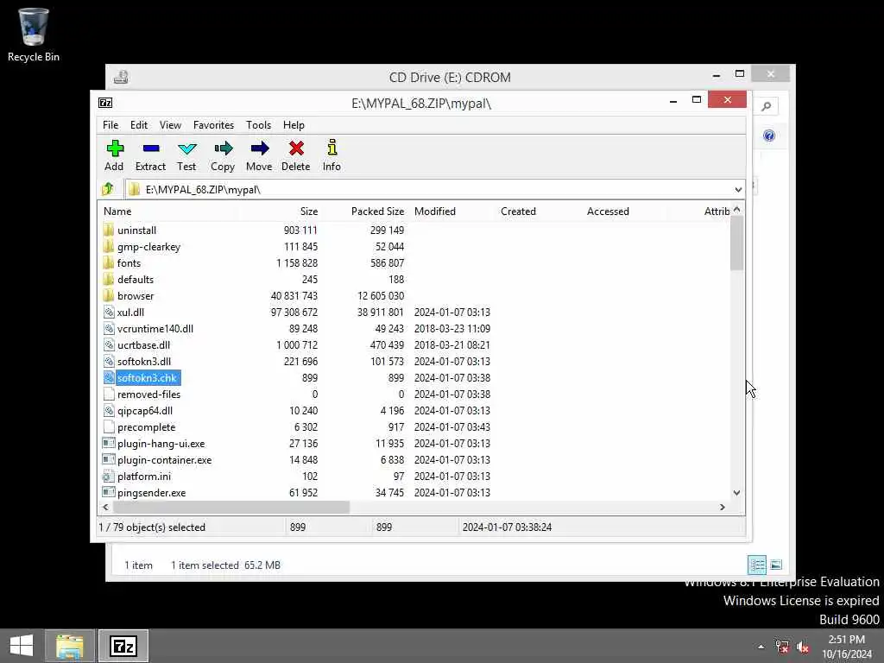Expand the address path dropdown
Image resolution: width=884 pixels, height=663 pixels.
click(738, 189)
